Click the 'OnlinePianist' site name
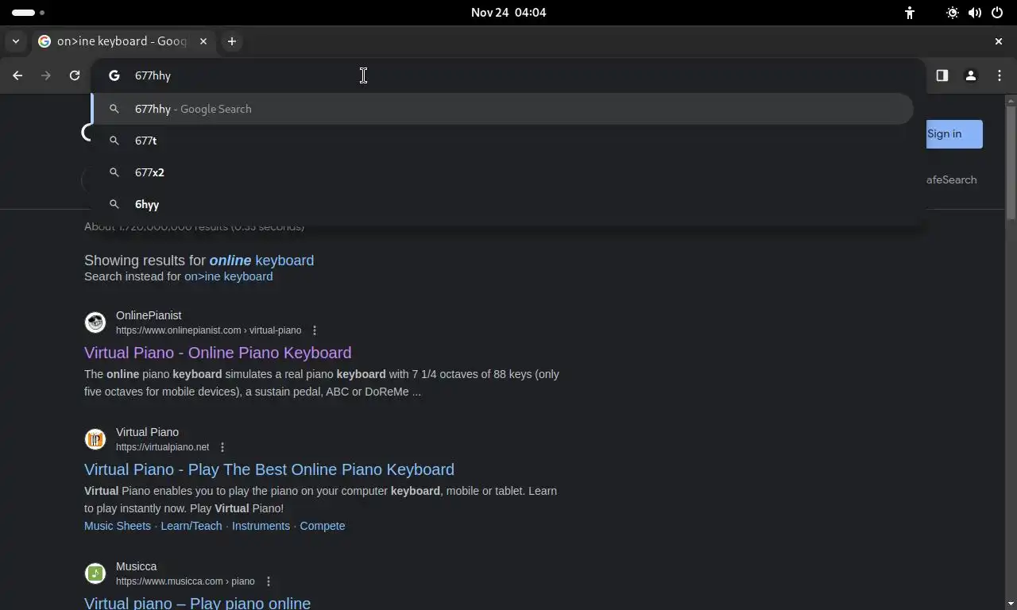The width and height of the screenshot is (1017, 610). (149, 315)
